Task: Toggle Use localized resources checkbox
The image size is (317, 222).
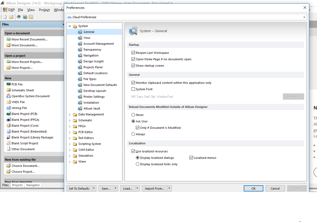Action: [x=133, y=151]
